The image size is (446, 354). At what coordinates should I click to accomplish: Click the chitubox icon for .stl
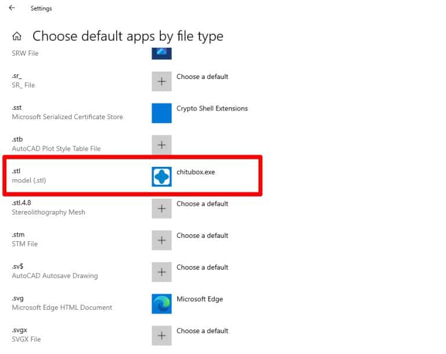pos(161,177)
